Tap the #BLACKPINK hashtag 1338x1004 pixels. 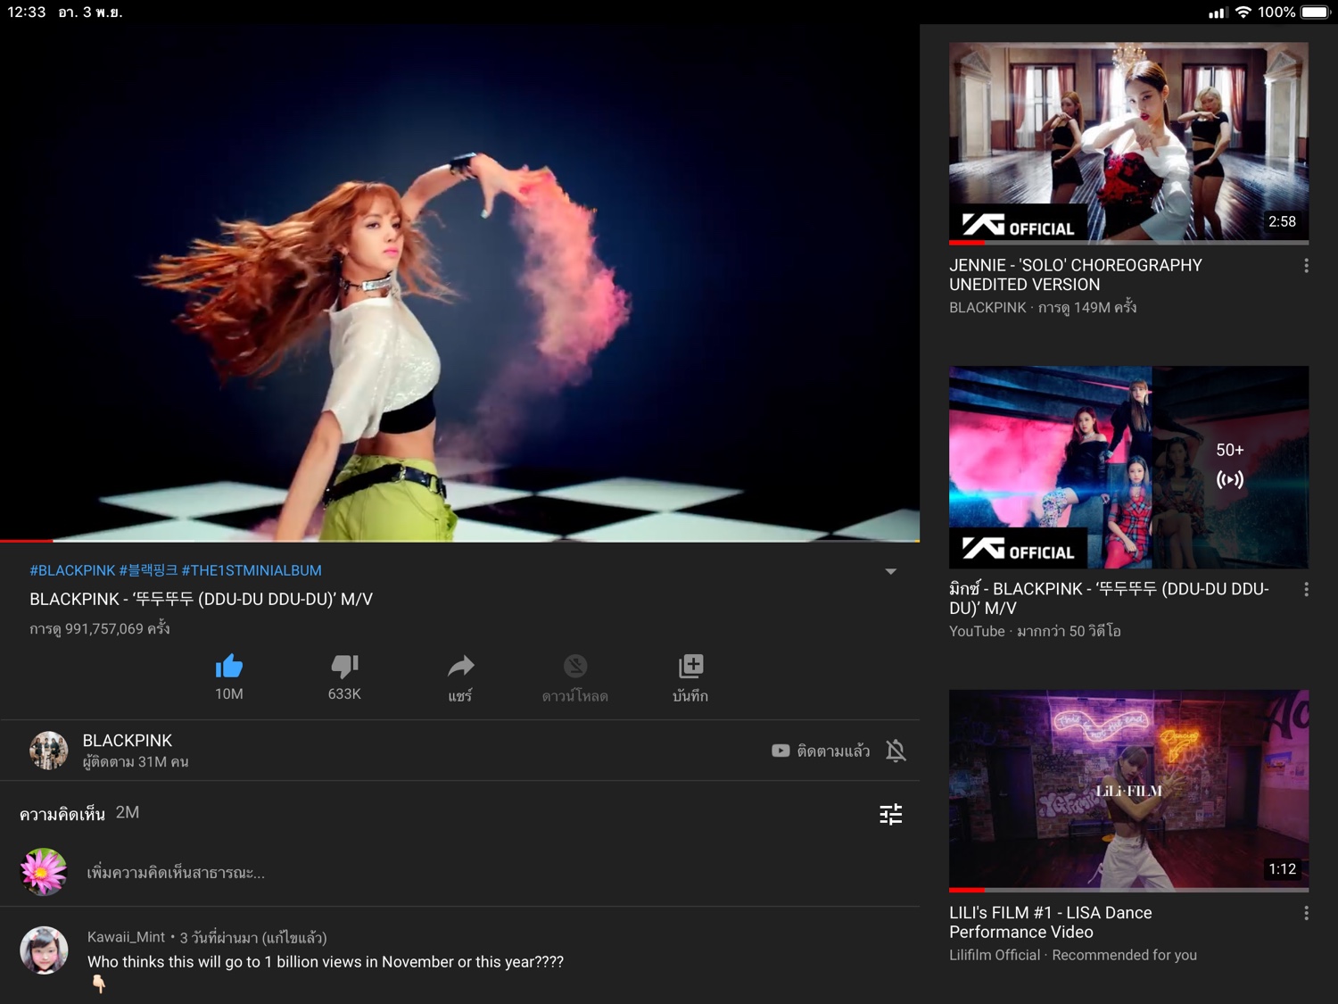[72, 570]
